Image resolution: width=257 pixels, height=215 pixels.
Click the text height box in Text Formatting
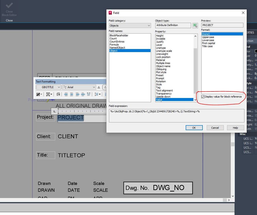[x=105, y=87]
